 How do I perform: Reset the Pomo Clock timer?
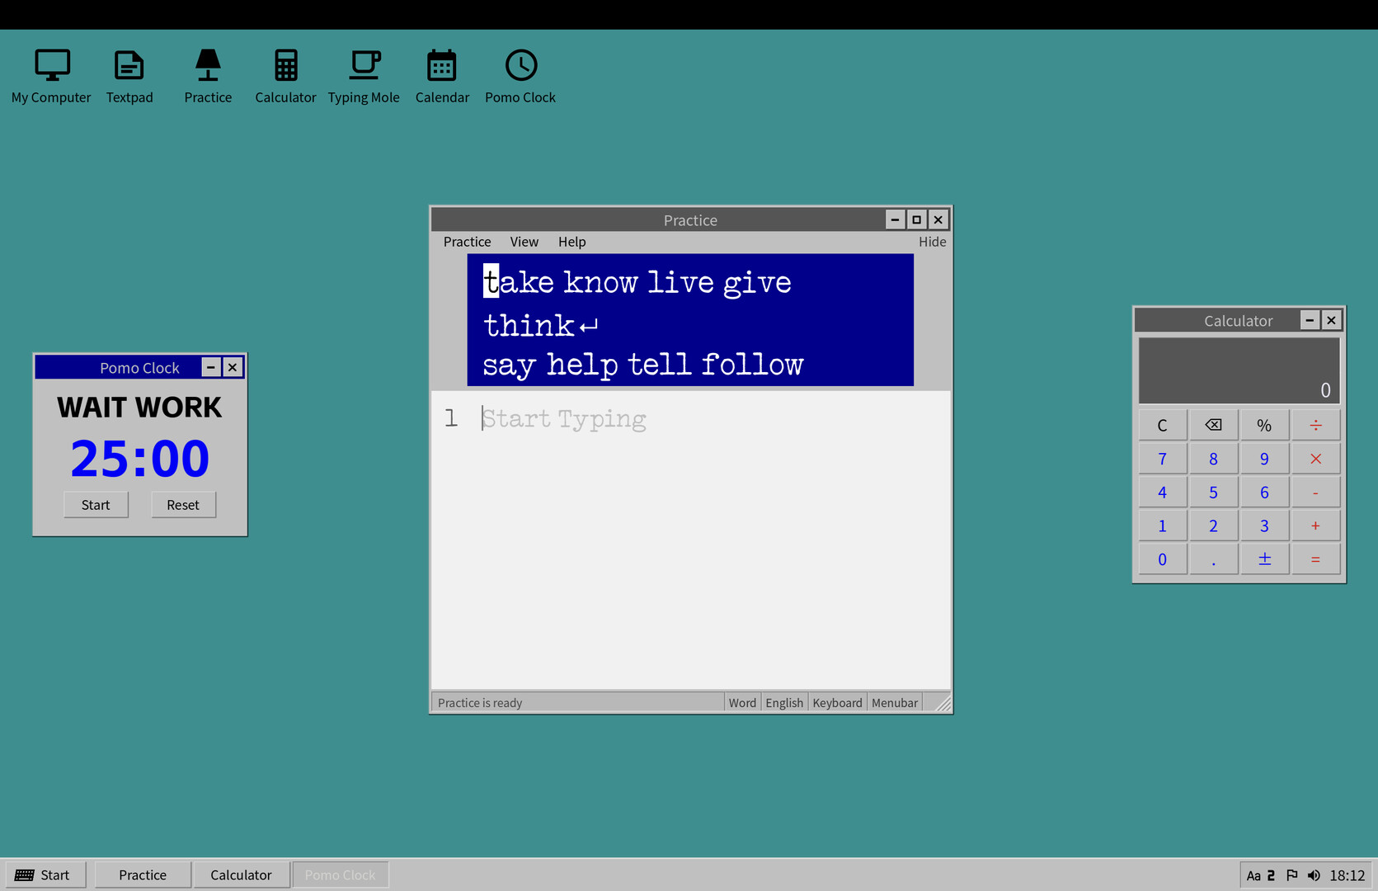[183, 504]
